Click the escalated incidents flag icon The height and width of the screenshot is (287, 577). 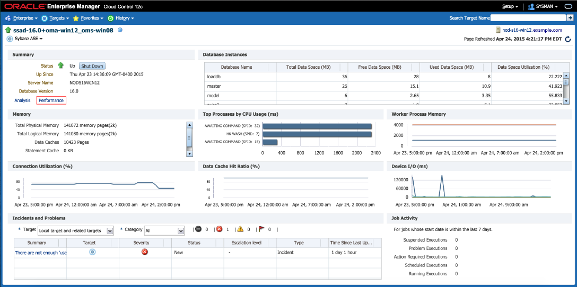261,229
